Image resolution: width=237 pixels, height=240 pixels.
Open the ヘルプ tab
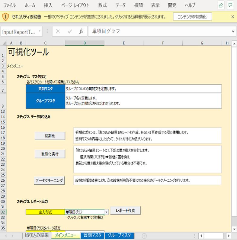190,5
